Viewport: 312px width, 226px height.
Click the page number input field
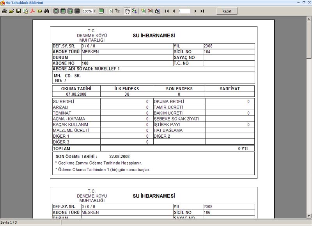[x=184, y=11]
